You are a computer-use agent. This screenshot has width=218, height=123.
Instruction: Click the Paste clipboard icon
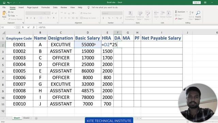pyautogui.click(x=4, y=13)
